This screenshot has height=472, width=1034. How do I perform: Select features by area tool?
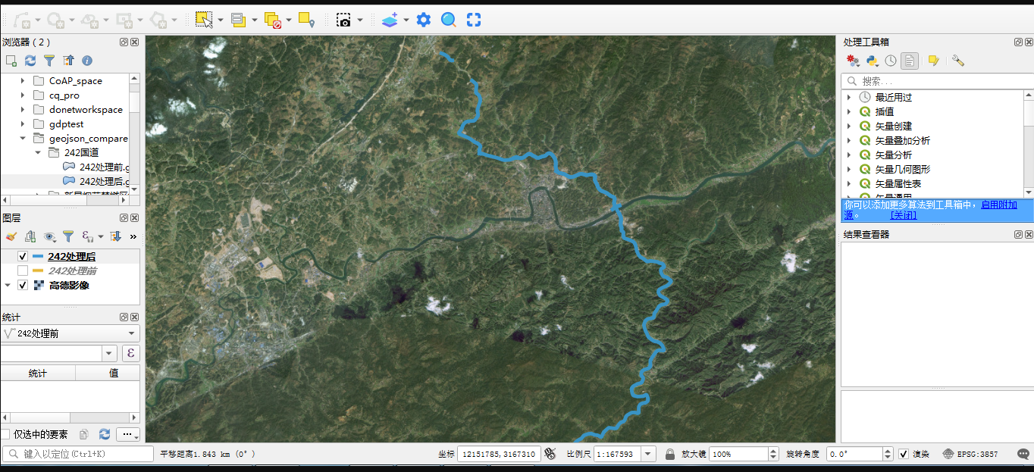coord(203,20)
